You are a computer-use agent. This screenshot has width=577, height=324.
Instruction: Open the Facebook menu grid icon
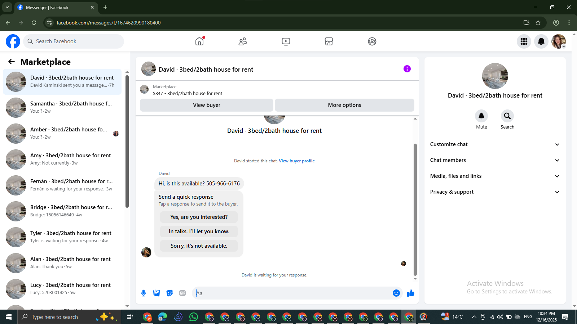pyautogui.click(x=524, y=41)
